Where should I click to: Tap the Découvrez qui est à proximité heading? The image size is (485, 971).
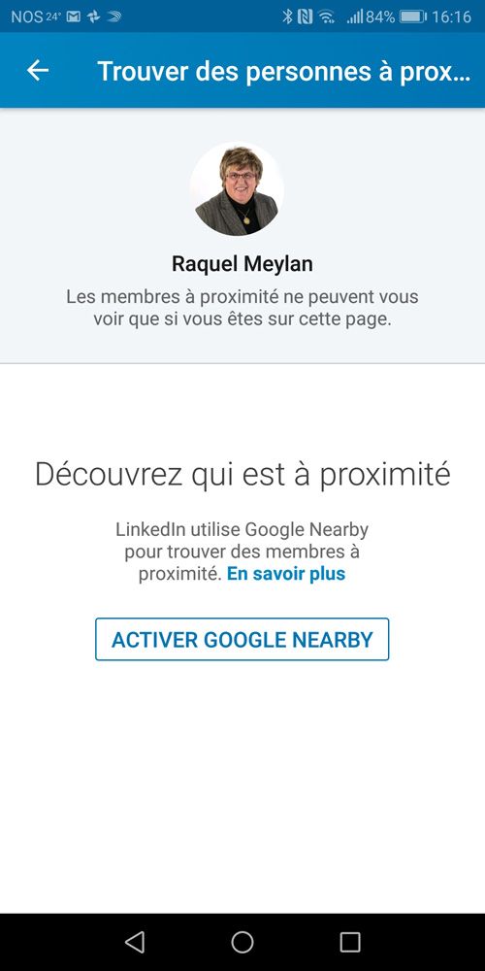242,475
